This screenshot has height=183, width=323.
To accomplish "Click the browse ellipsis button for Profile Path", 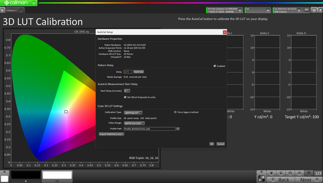I will [178, 129].
